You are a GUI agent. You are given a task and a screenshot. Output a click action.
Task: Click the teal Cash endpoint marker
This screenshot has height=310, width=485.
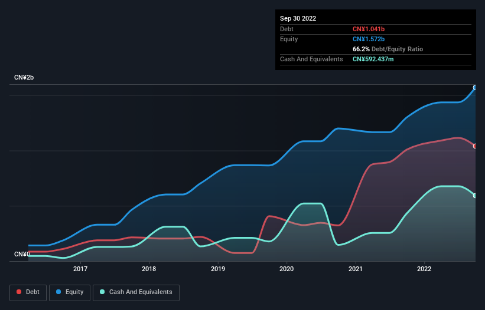pos(475,196)
